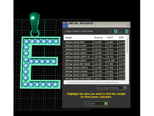Image resolution: width=154 pixels, height=116 pixels.
Task: Select the White Gold:14KX1 row
Action: pos(94,75)
